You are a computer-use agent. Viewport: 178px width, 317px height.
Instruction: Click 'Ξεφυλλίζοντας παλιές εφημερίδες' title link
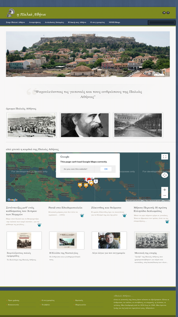point(19,254)
